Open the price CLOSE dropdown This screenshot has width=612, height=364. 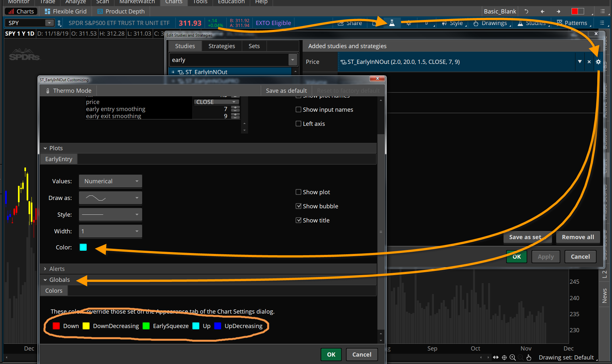[216, 102]
